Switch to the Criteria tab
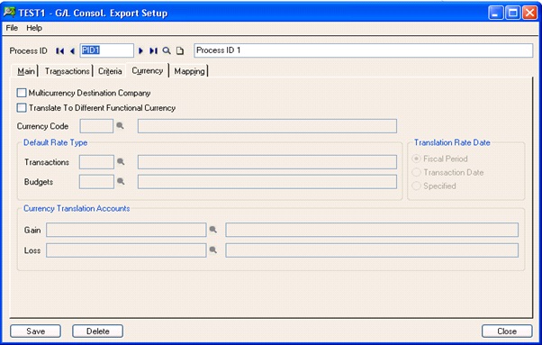 coord(110,71)
